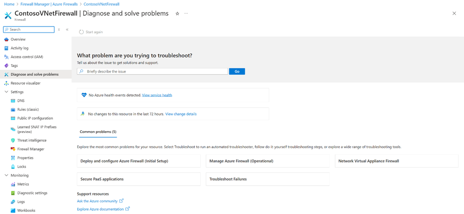Clear the sidebar search with the X icon
Image resolution: width=464 pixels, height=214 pixels.
tap(59, 30)
